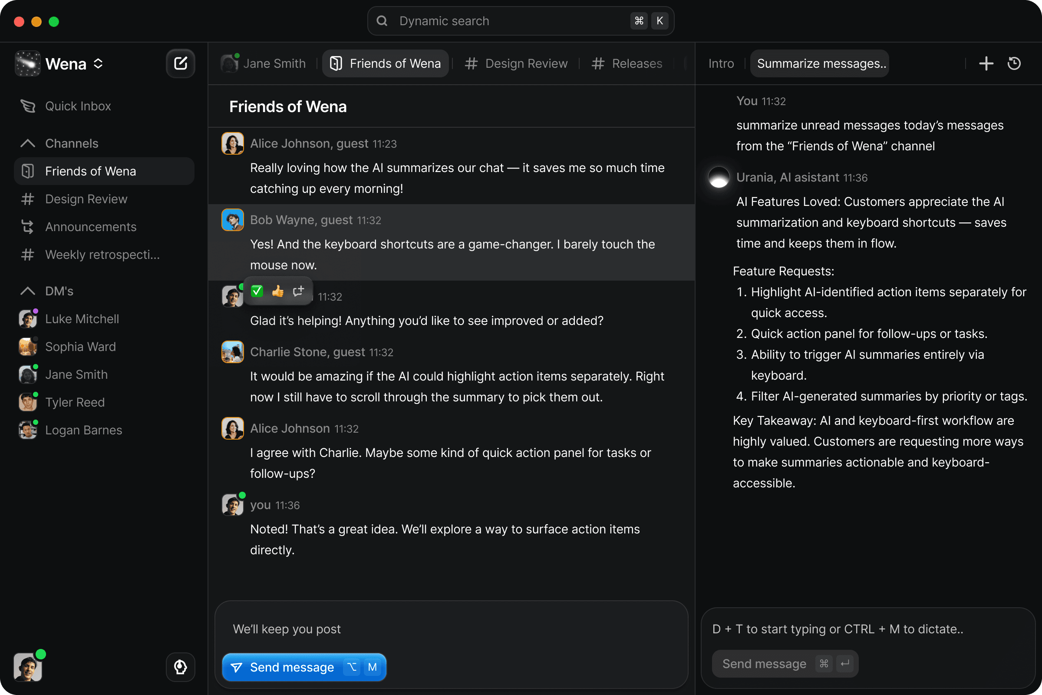
Task: Toggle the green checkmark reaction
Action: (x=257, y=291)
